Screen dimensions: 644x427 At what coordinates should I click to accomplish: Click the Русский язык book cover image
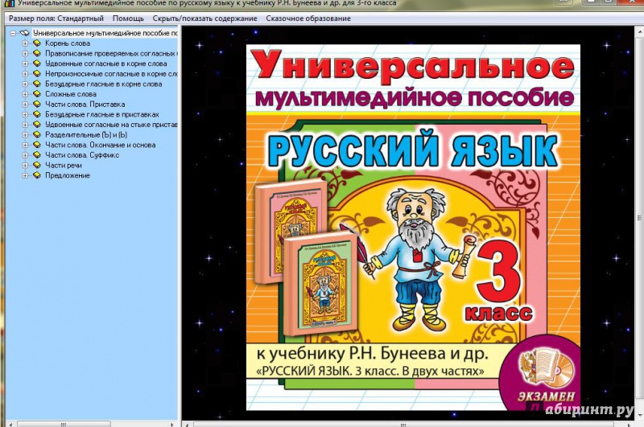pos(413,228)
